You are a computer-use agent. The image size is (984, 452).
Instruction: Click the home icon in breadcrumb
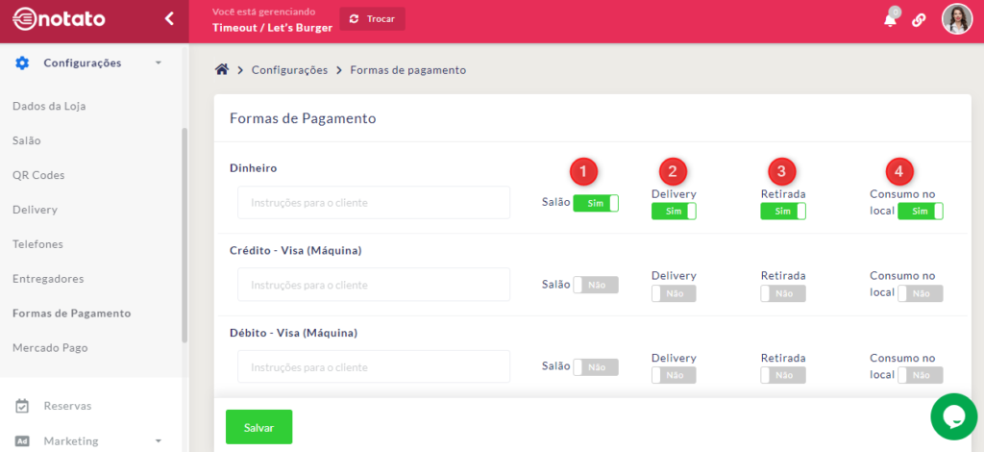(x=222, y=70)
